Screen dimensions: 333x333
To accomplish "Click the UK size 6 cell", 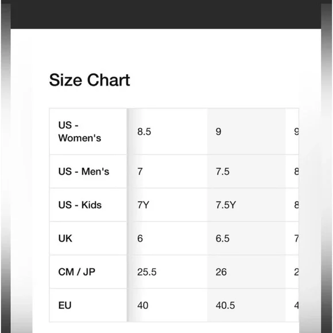I will [167, 238].
